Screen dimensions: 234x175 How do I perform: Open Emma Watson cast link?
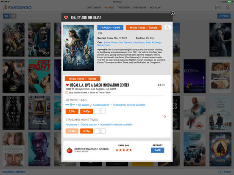pyautogui.click(x=111, y=42)
